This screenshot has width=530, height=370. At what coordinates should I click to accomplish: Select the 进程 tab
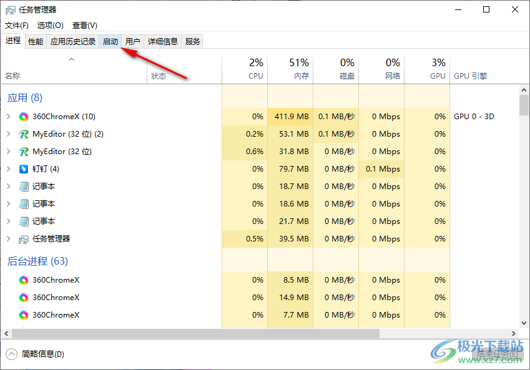click(x=13, y=41)
